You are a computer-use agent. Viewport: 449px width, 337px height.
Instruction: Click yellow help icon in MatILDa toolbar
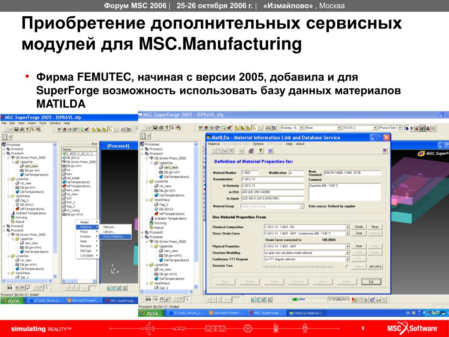(x=260, y=151)
